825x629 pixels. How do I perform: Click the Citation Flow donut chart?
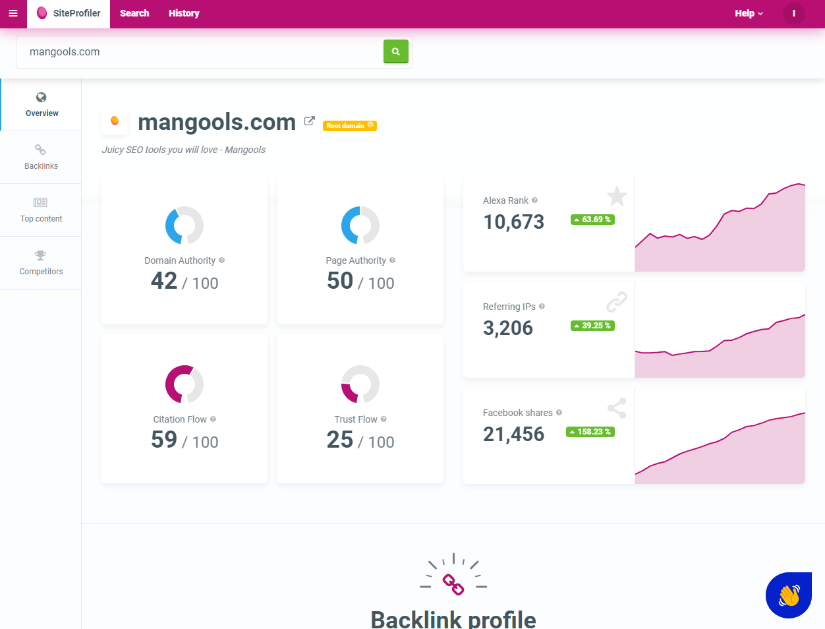pos(185,384)
